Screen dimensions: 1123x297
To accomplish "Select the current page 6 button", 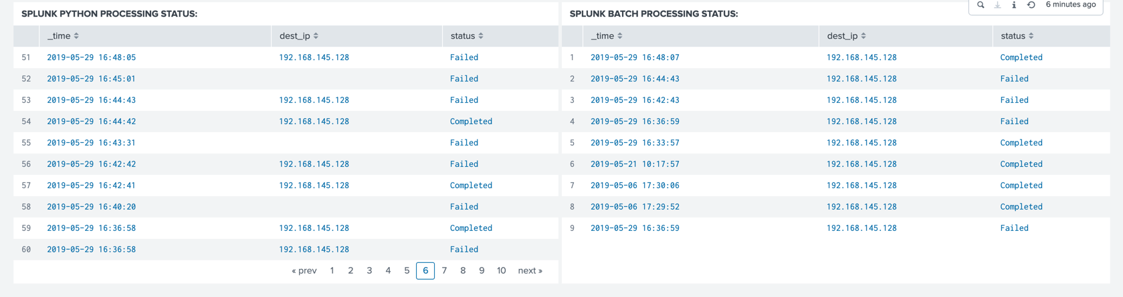I will pyautogui.click(x=425, y=271).
